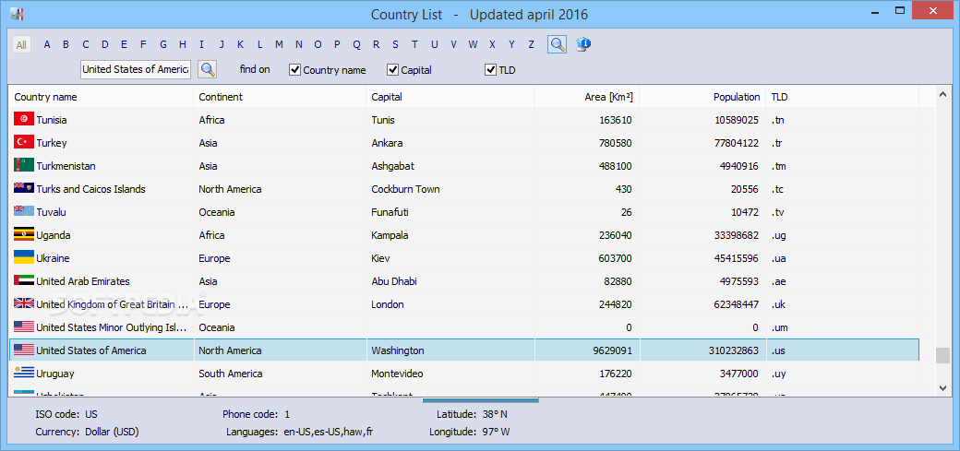Sort by the Population column header
The height and width of the screenshot is (451, 960).
[702, 97]
